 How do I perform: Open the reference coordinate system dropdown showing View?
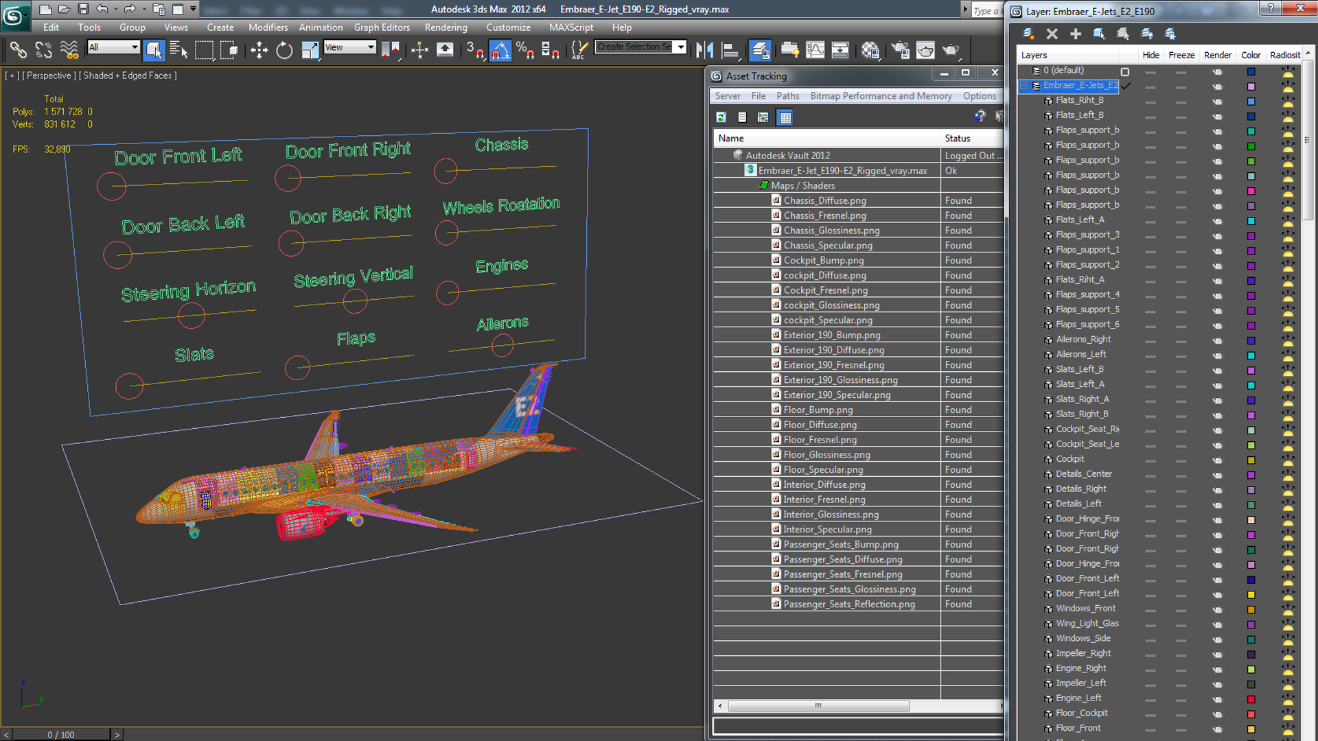tap(349, 47)
